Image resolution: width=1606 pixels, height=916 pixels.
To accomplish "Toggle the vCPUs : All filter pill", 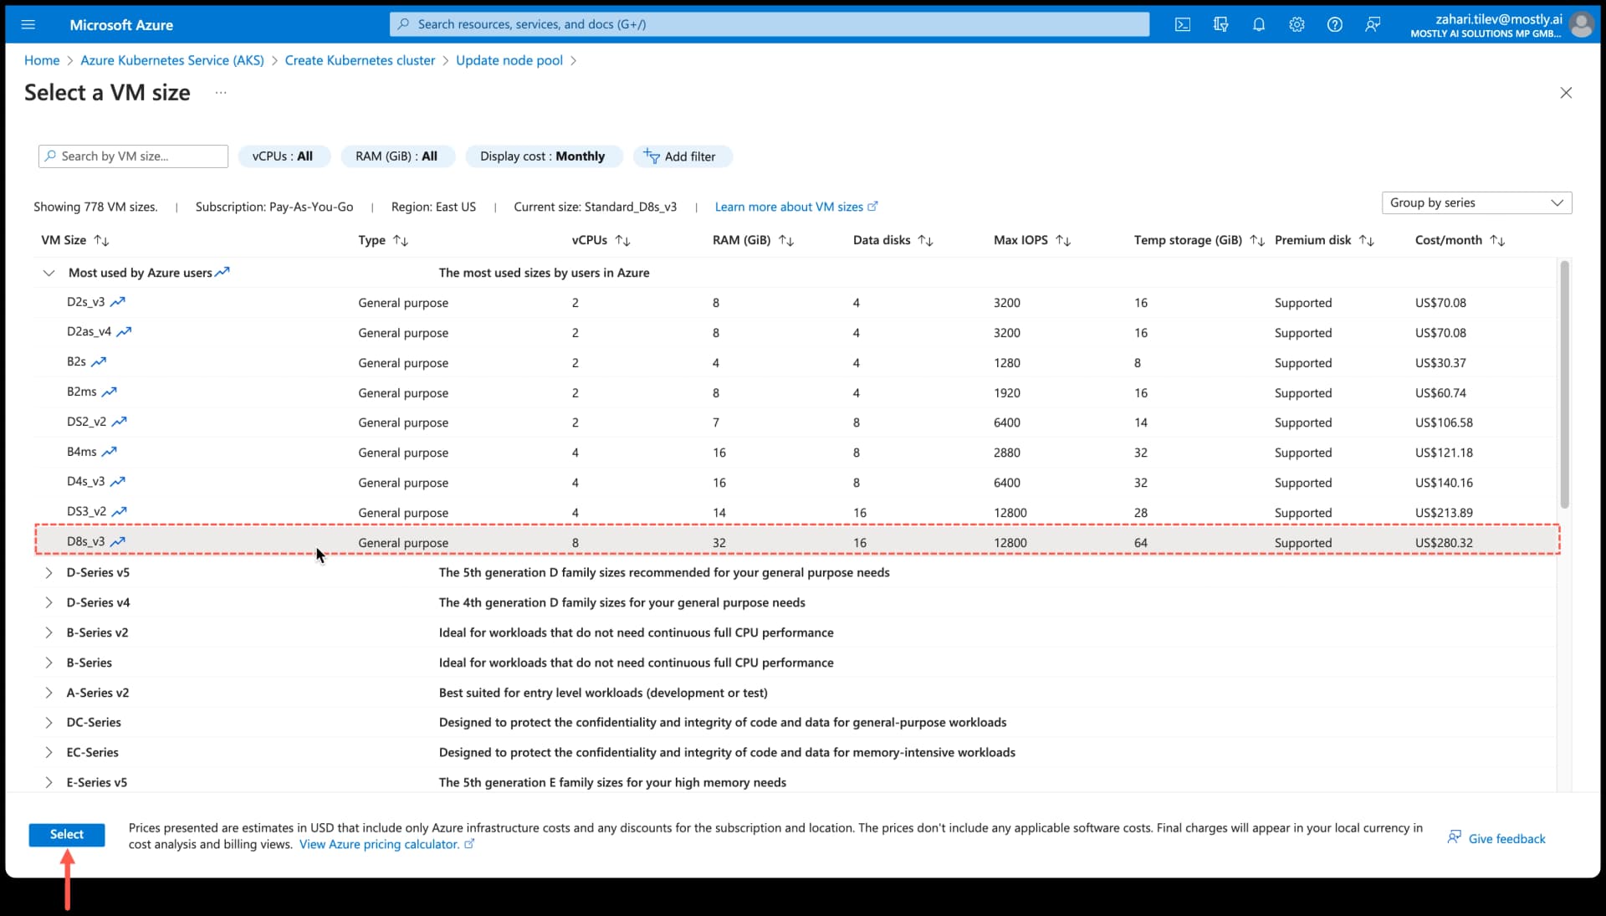I will 284,156.
